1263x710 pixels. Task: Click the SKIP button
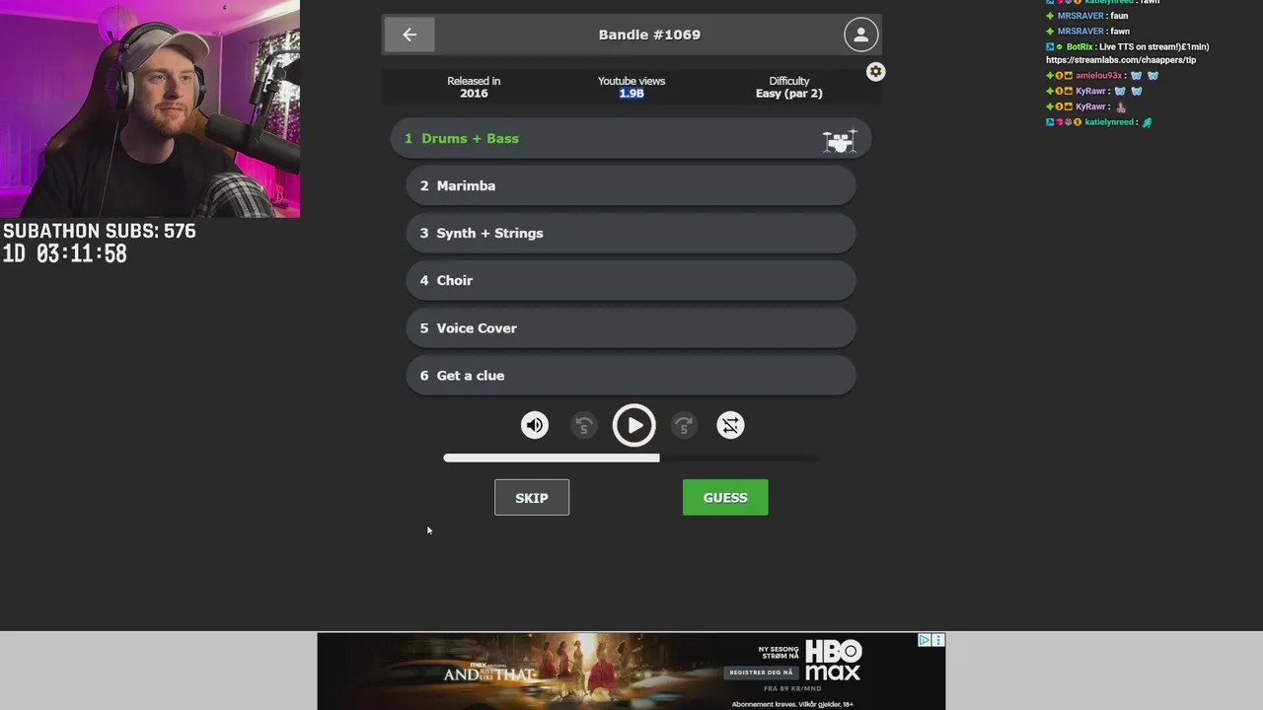click(532, 497)
